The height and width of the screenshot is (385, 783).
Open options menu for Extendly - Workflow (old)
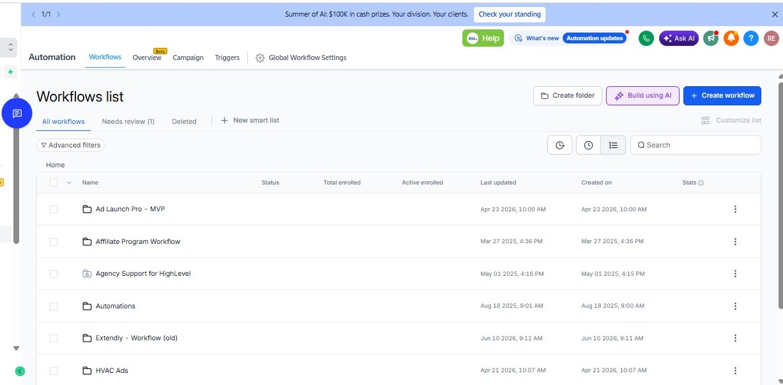[735, 338]
